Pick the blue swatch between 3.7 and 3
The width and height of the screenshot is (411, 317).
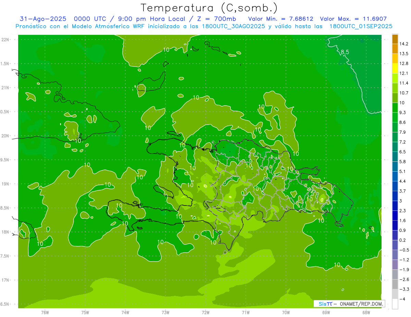click(395, 196)
